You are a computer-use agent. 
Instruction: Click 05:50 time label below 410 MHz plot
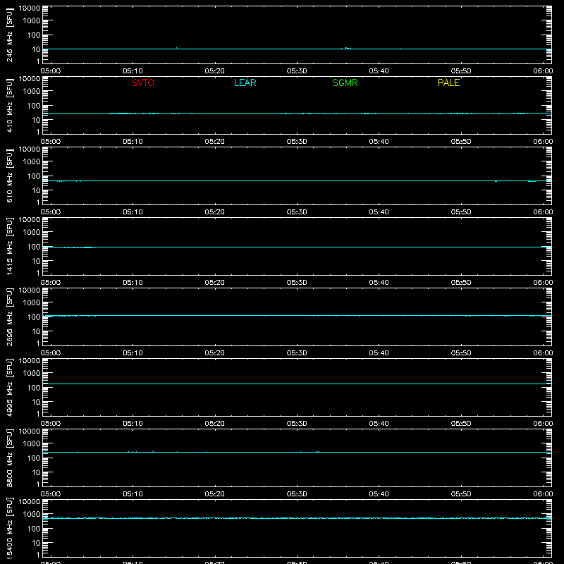click(461, 142)
